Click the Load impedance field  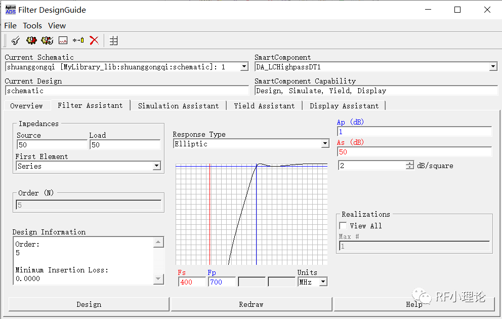click(125, 145)
